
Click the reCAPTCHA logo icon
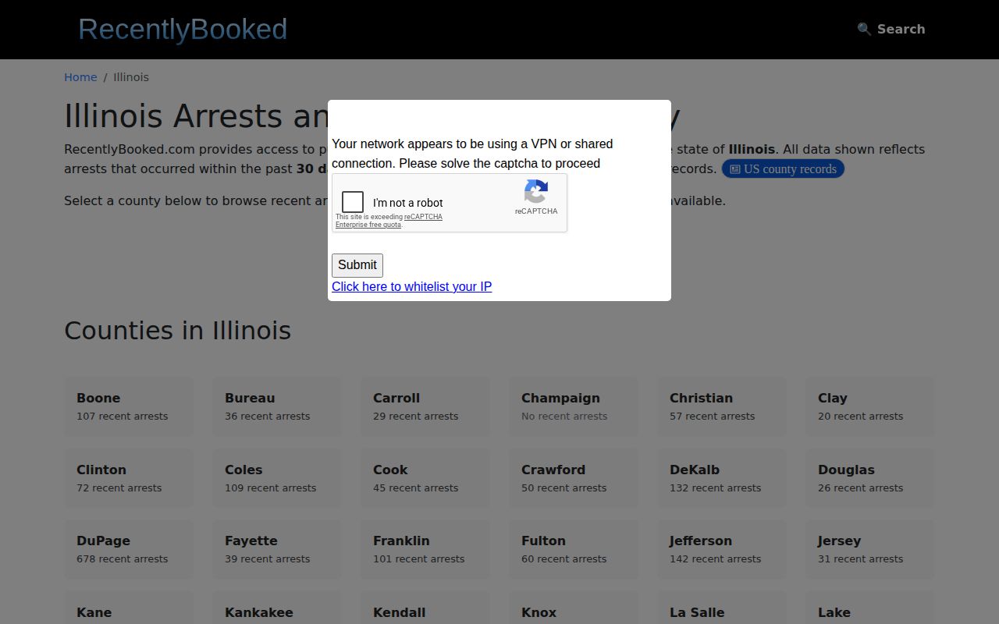[x=536, y=191]
